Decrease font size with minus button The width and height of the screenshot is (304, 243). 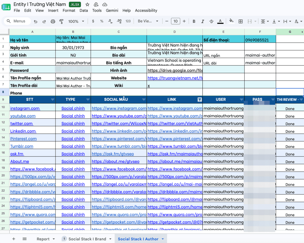tap(167, 21)
